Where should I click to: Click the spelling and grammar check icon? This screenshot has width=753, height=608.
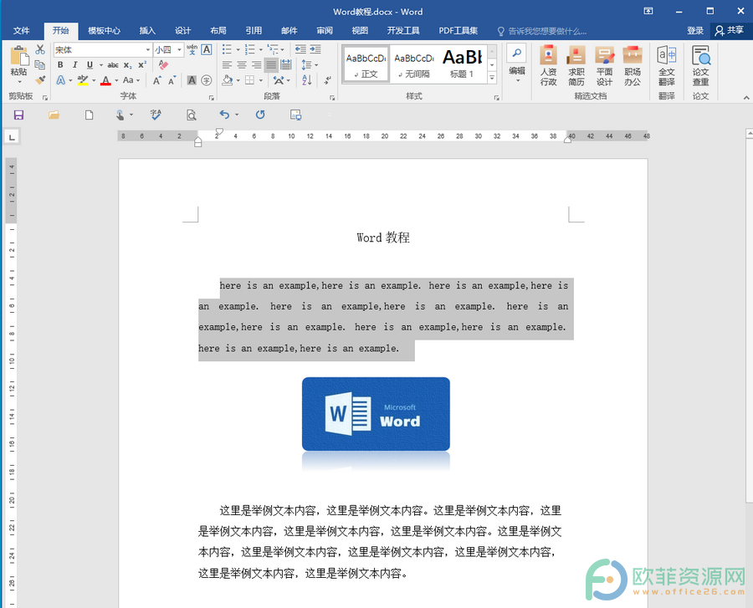coord(156,115)
